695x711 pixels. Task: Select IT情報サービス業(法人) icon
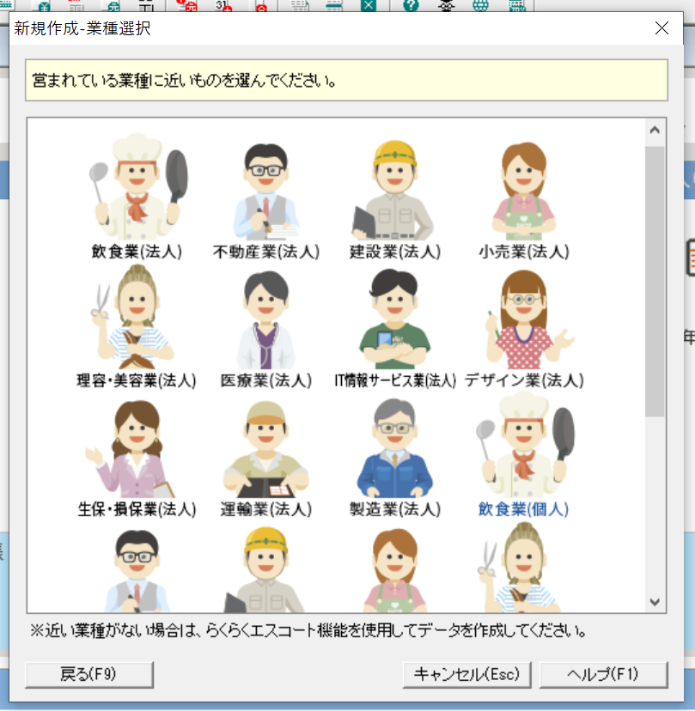tap(394, 319)
